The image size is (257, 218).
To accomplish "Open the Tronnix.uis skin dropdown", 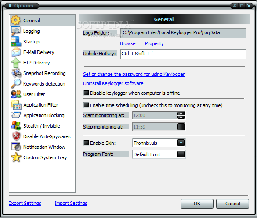I will (x=181, y=143).
